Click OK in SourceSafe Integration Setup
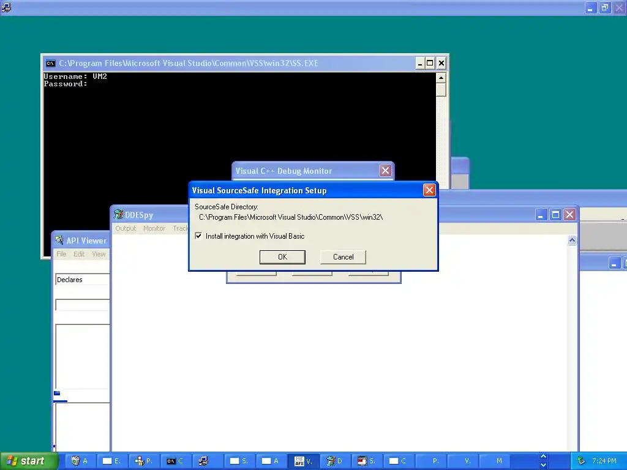Screen dimensions: 627x470 (282, 257)
